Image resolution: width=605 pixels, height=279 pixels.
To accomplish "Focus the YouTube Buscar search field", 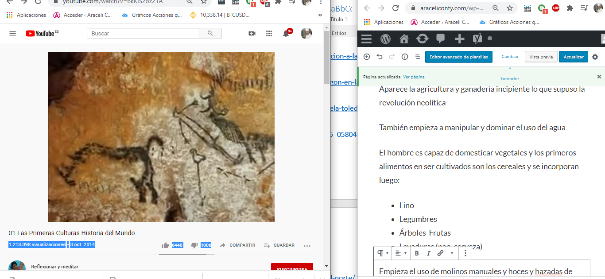I will (x=143, y=34).
